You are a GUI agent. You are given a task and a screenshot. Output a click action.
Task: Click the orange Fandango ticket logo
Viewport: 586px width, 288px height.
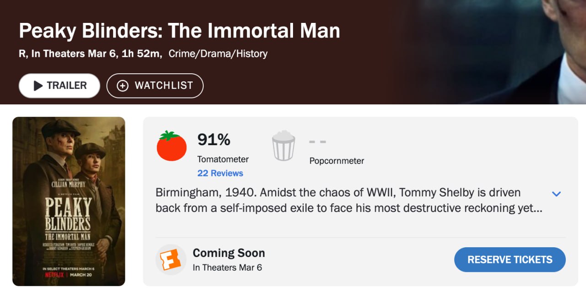coord(171,260)
